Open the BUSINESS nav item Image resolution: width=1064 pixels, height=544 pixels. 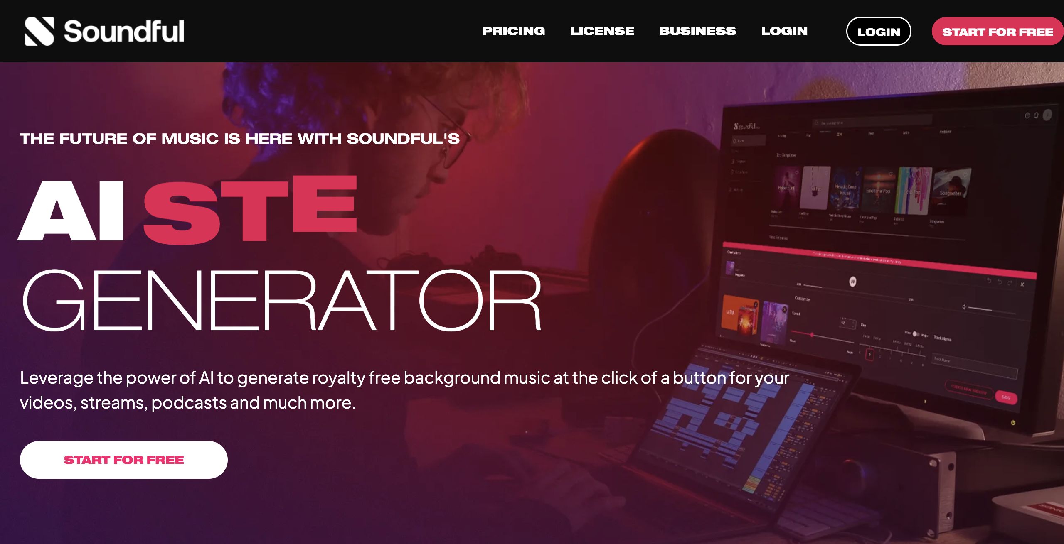tap(697, 31)
